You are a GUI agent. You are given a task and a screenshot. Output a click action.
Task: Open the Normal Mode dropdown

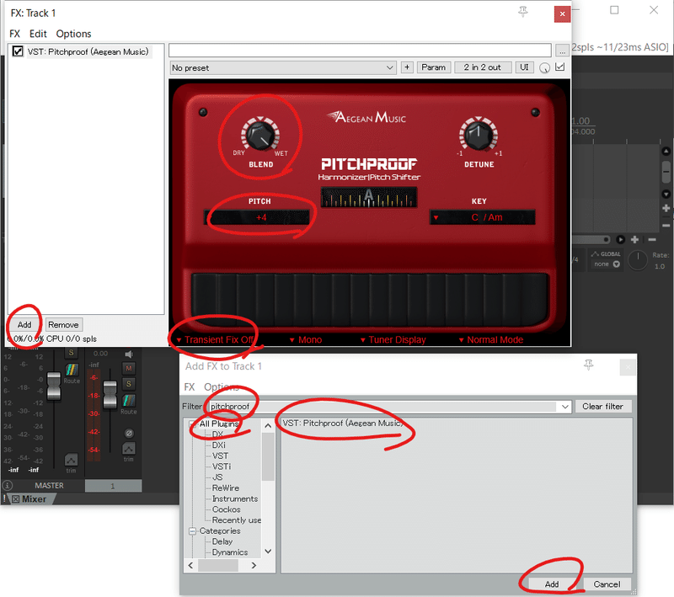point(491,339)
